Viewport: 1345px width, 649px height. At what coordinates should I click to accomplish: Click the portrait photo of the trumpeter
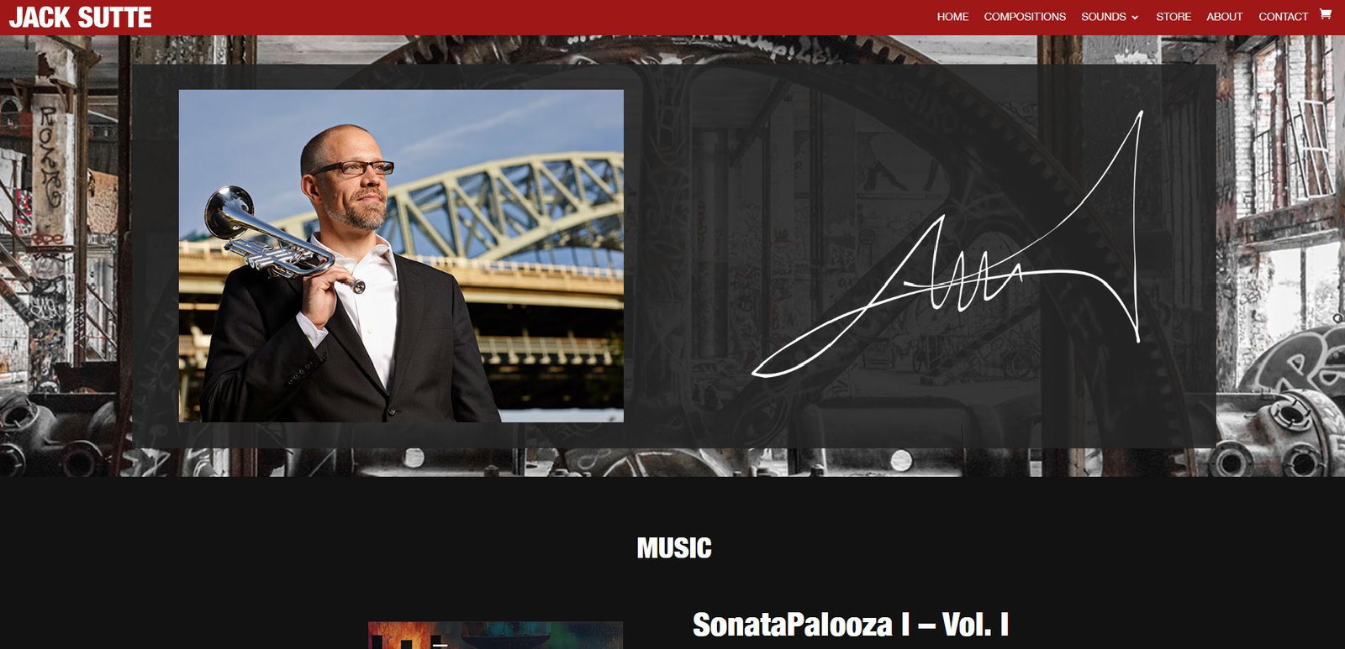click(401, 256)
